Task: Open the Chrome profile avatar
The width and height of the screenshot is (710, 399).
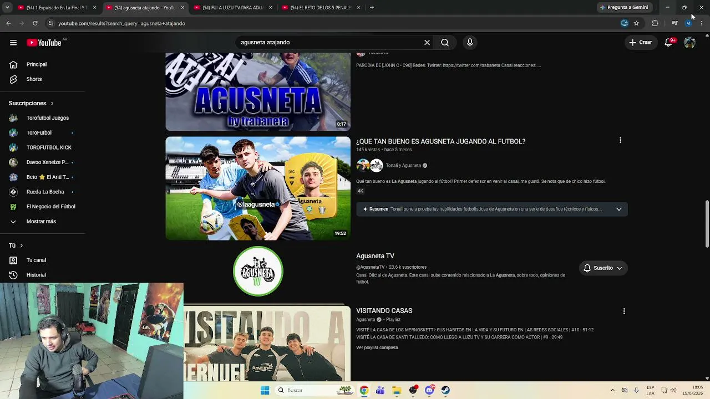Action: coord(688,23)
